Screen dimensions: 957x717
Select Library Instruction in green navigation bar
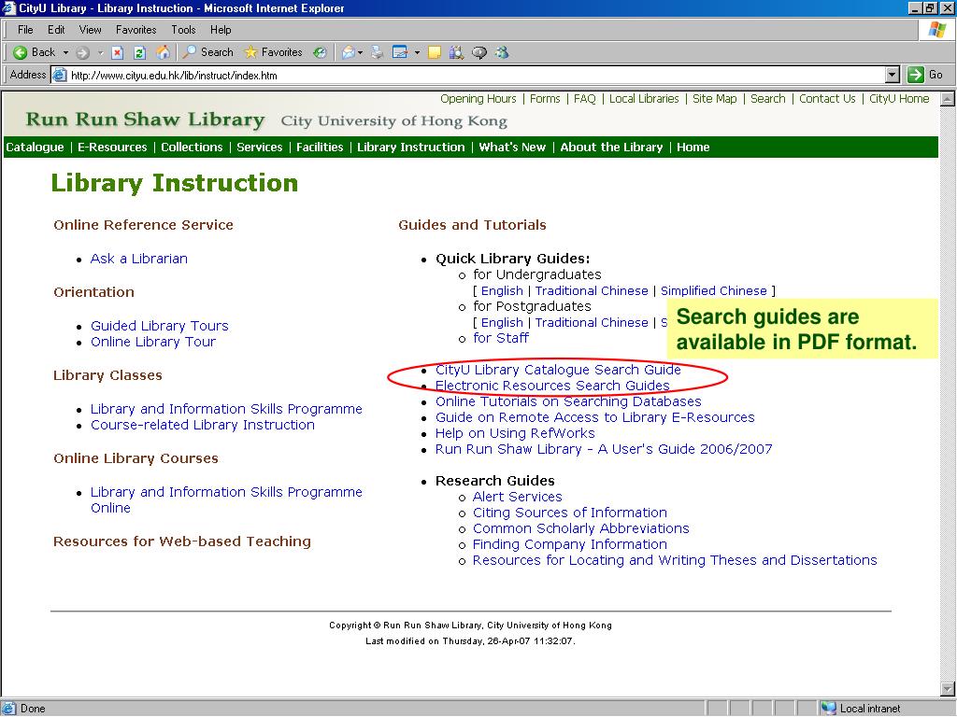(411, 147)
